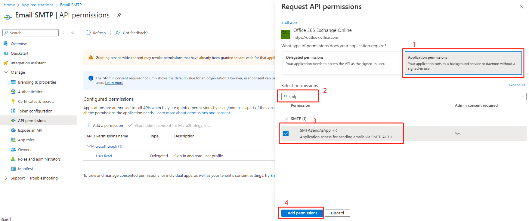Select Application permissions type
This screenshot has width=529, height=221.
463,63
